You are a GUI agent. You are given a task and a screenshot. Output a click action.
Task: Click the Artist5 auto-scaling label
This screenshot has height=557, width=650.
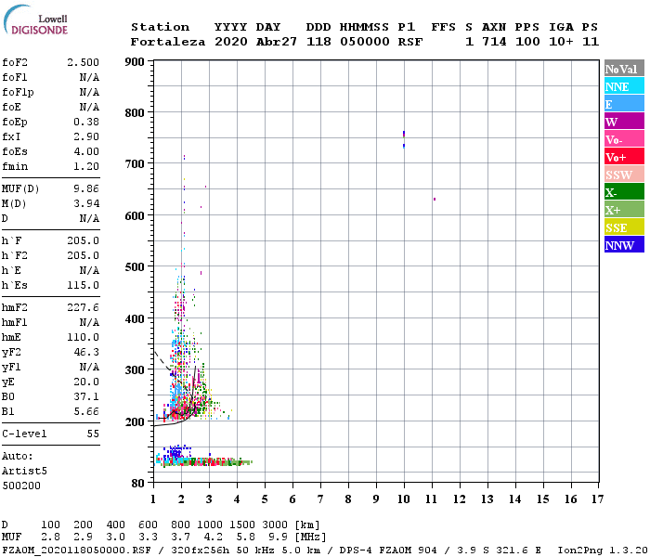point(24,472)
